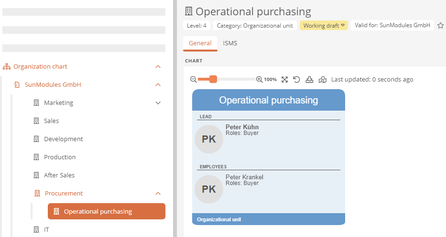Click the organization chart hierarchy icon

point(7,67)
